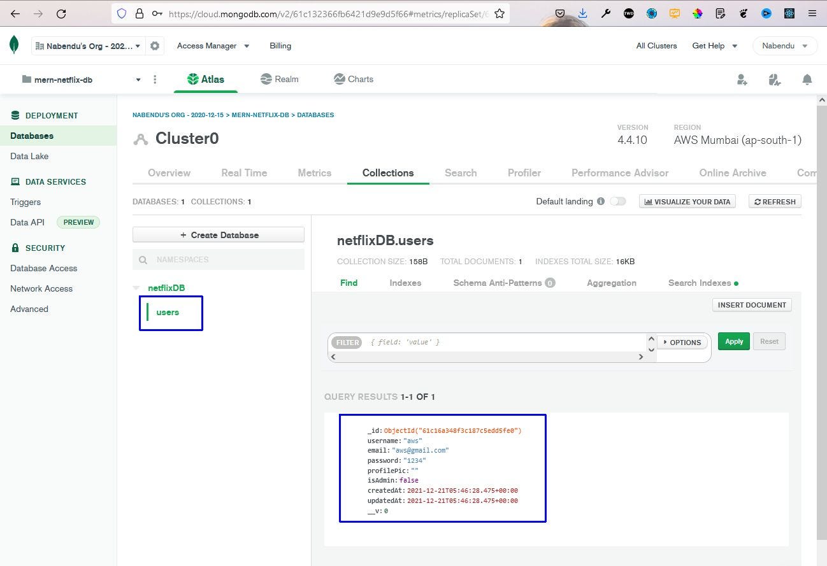Open the Overview cluster tab
The width and height of the screenshot is (827, 566).
[x=169, y=173]
